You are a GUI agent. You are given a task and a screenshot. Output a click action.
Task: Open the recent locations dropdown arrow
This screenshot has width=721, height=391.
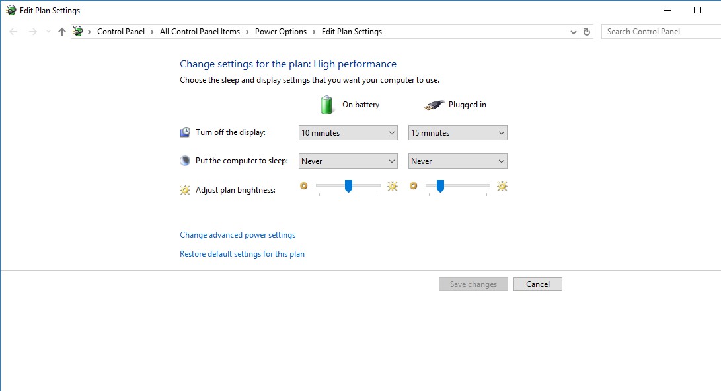click(x=48, y=32)
